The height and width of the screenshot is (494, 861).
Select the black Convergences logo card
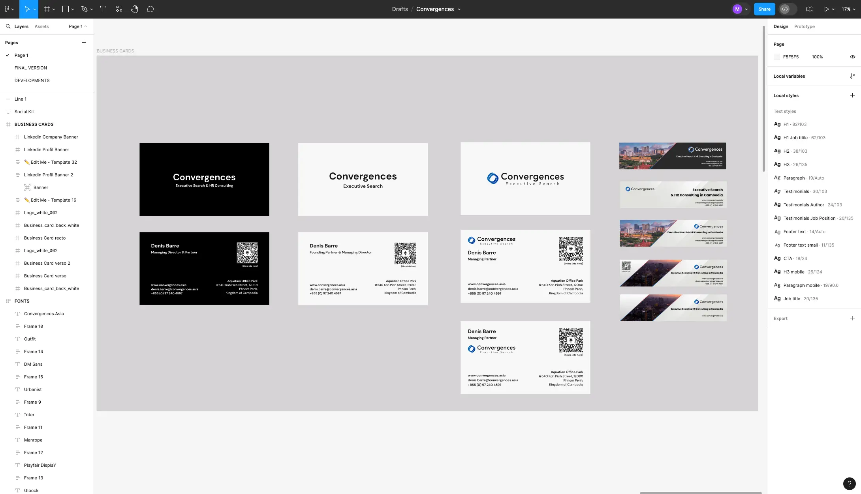click(204, 180)
